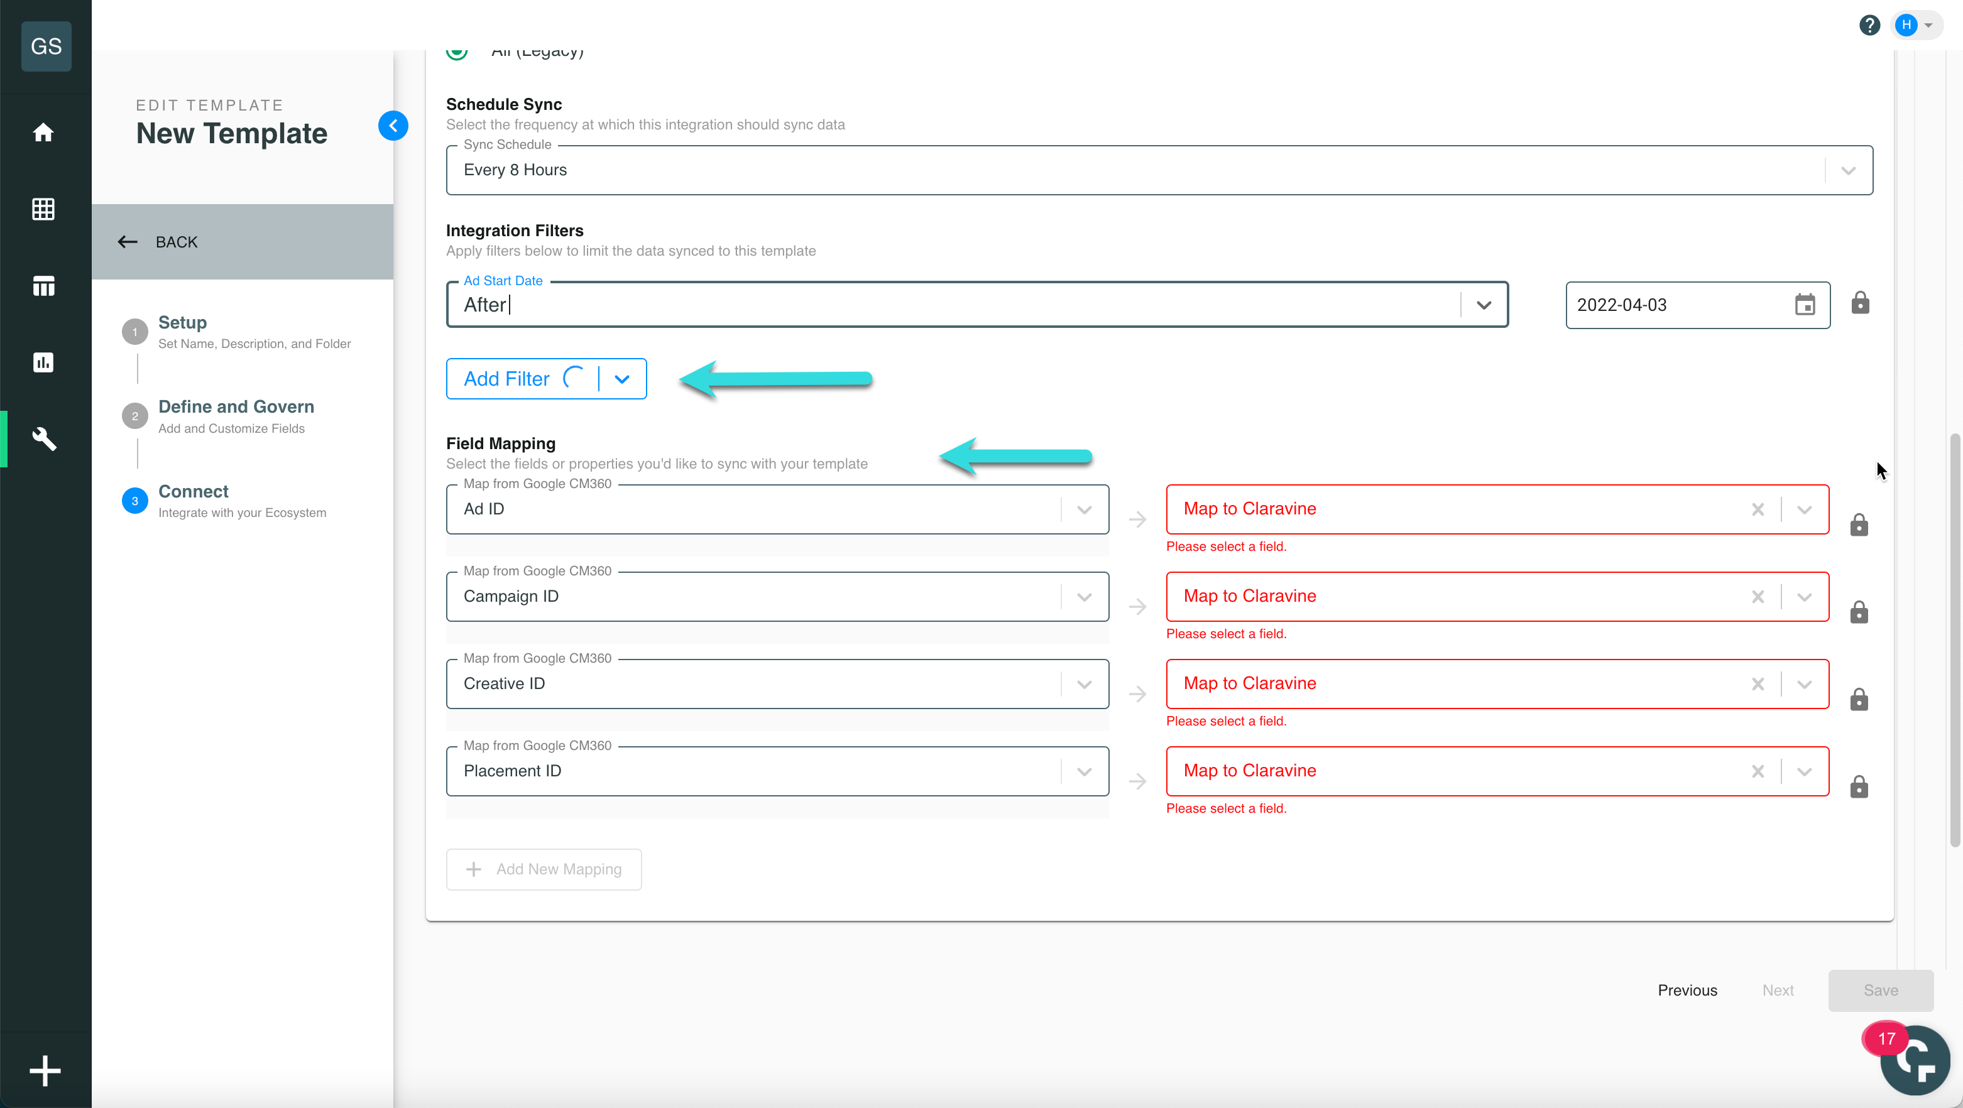The height and width of the screenshot is (1108, 1963).
Task: Open the templates grid icon in the sidebar
Action: (43, 209)
